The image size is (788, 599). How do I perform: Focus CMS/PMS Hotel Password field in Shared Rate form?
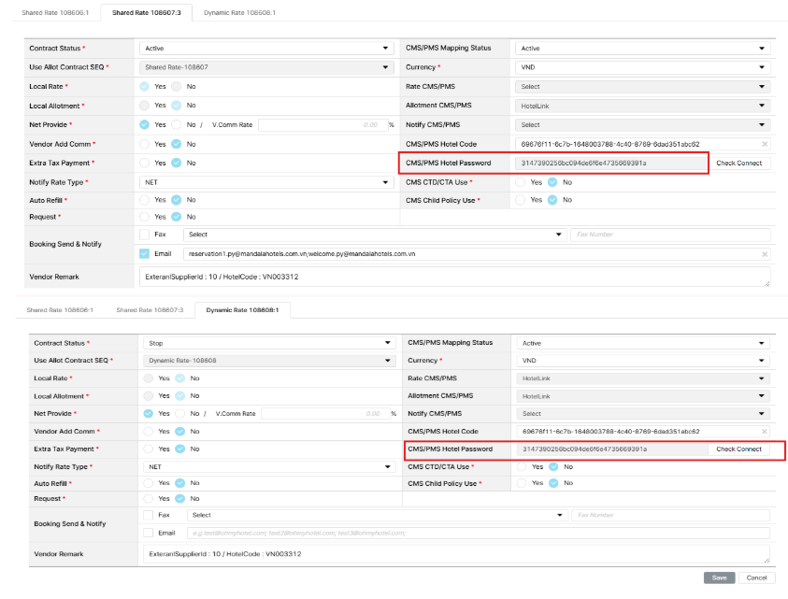(x=611, y=164)
